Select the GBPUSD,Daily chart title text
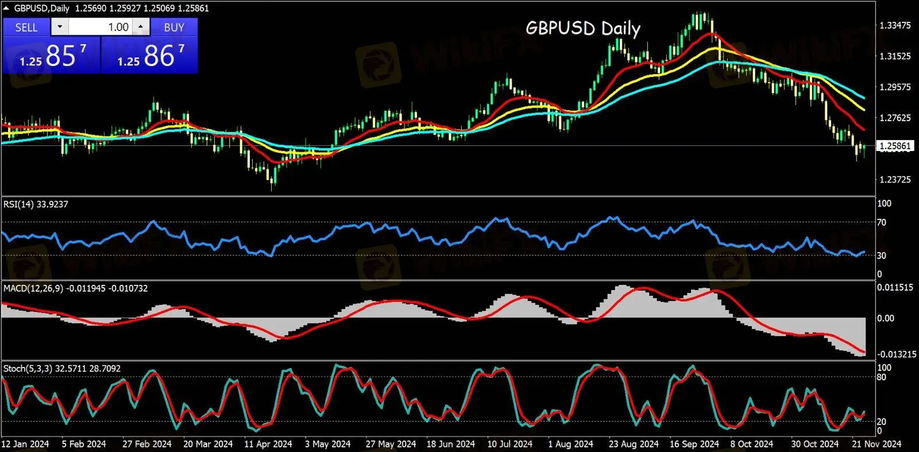This screenshot has width=919, height=452. tap(42, 9)
